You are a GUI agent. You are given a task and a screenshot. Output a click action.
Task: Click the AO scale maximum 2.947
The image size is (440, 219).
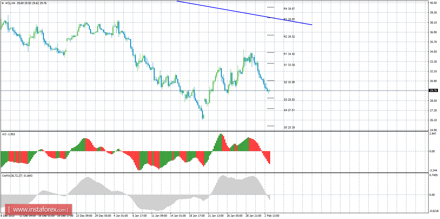pyautogui.click(x=433, y=134)
